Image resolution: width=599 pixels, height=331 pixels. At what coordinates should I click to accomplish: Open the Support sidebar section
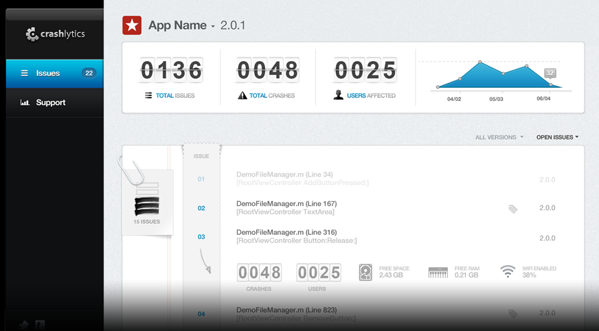click(x=55, y=102)
